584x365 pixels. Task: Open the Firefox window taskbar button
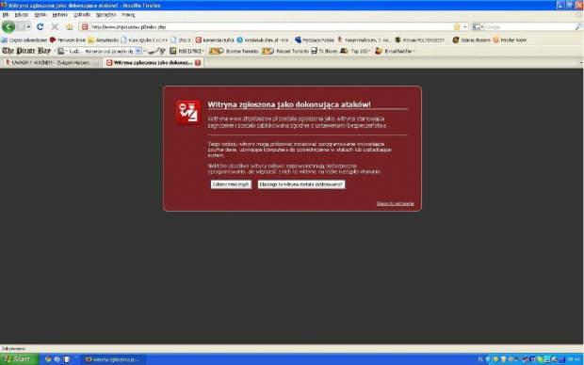(x=113, y=359)
